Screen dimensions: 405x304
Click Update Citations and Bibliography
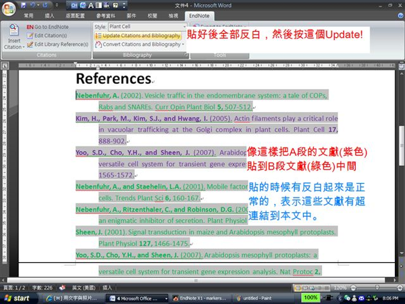[x=138, y=36]
